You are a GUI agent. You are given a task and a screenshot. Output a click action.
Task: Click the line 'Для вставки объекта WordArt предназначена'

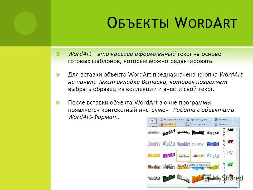(132, 74)
